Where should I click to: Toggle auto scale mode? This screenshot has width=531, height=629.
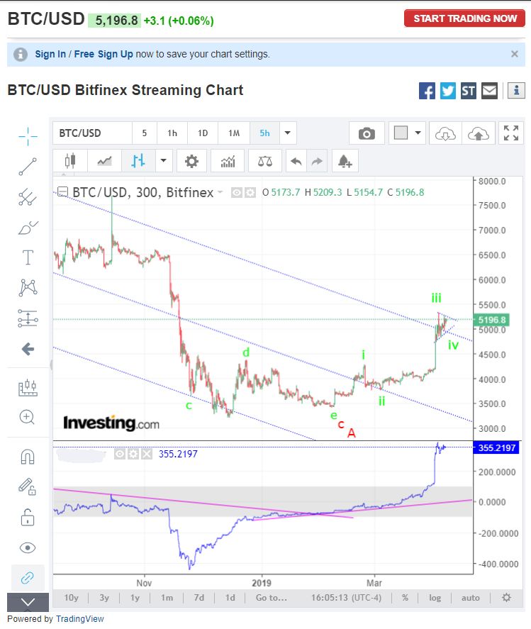[x=471, y=598]
